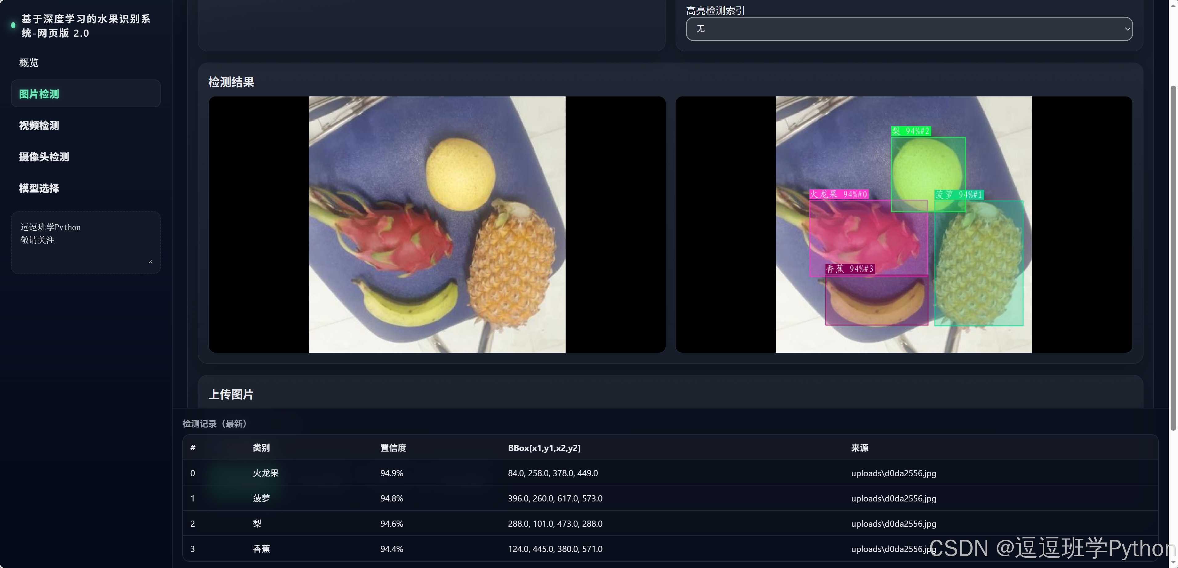
Task: Click the original fruit image thumbnail
Action: [x=437, y=224]
